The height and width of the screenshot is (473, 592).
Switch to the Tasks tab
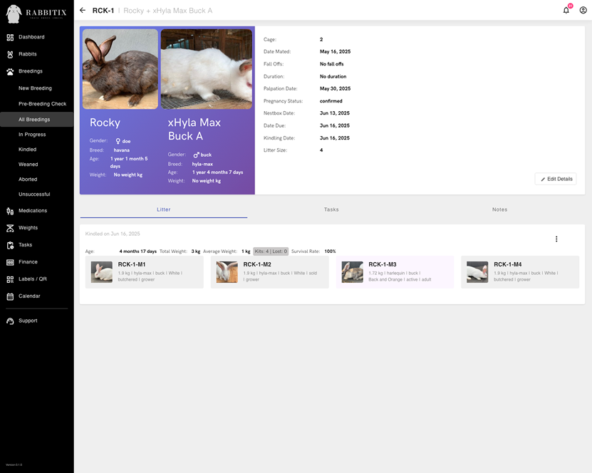pos(331,209)
